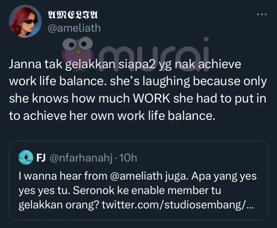277x228 pixels.
Task: Click the FJ display name in quote
Action: point(41,158)
